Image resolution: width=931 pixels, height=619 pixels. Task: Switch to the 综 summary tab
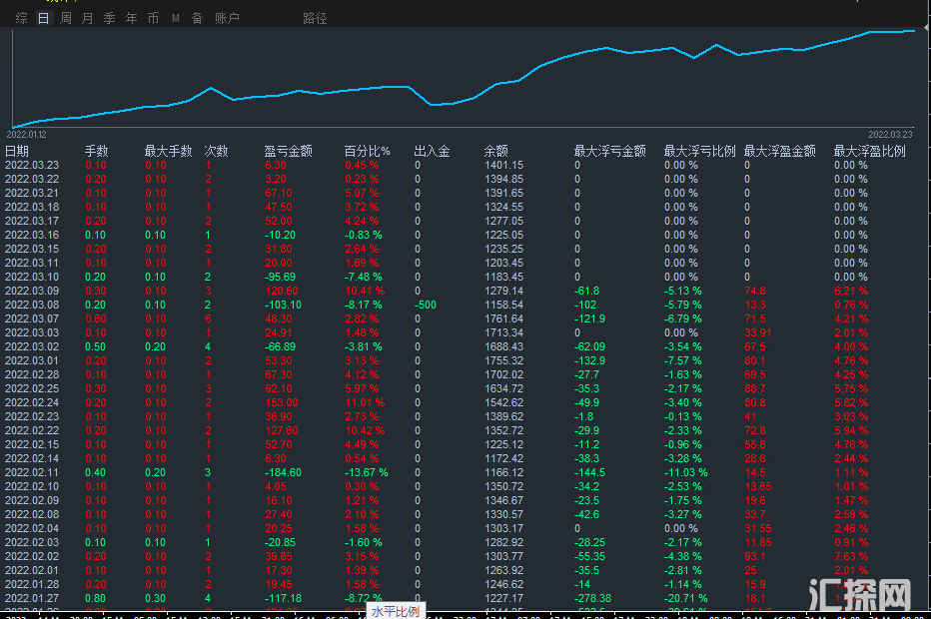(22, 18)
